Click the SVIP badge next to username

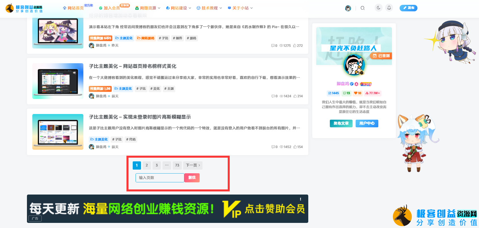coord(366,84)
